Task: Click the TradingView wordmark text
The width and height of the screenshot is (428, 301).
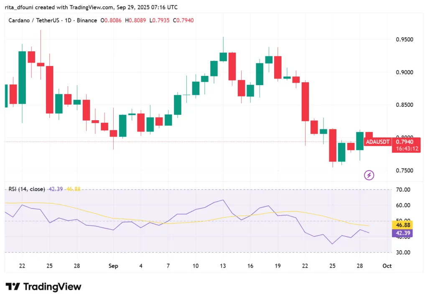Action: click(x=52, y=287)
